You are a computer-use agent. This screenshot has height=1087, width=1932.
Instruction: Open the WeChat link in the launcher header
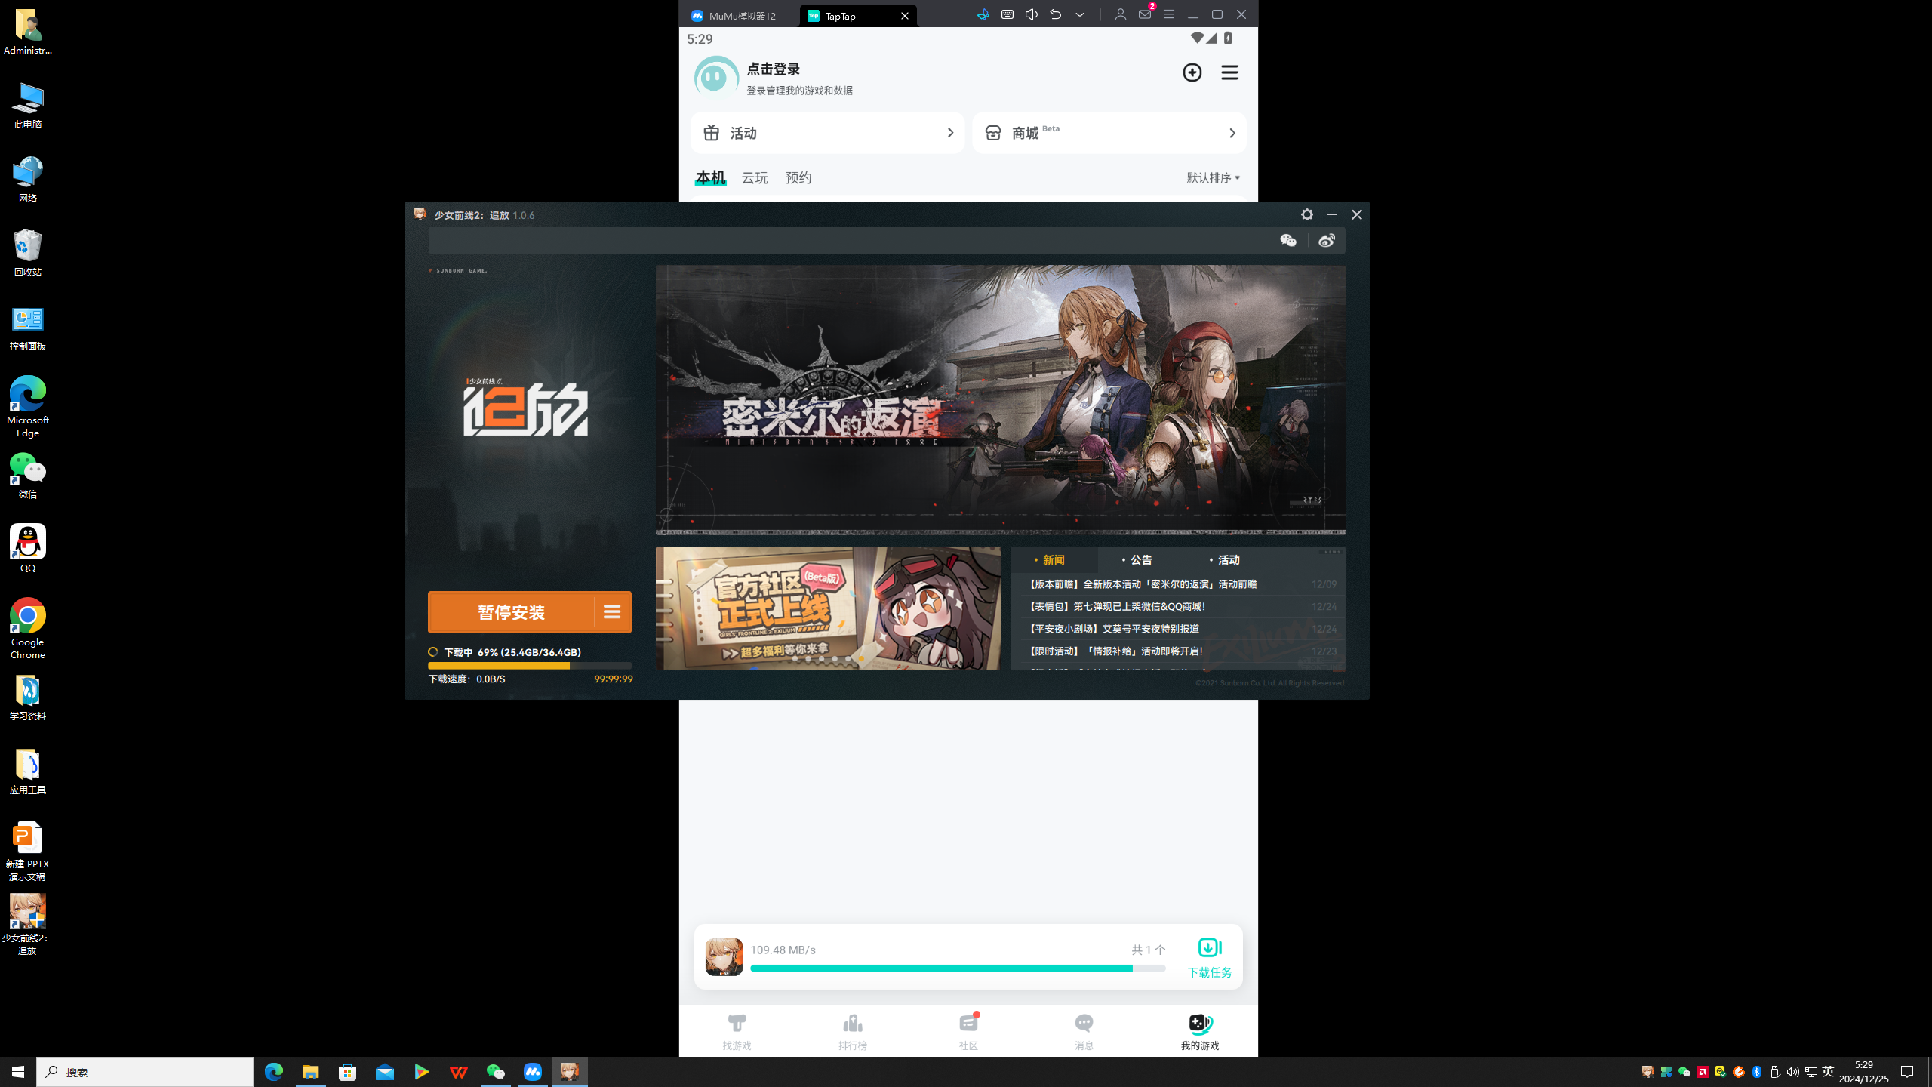pyautogui.click(x=1288, y=241)
